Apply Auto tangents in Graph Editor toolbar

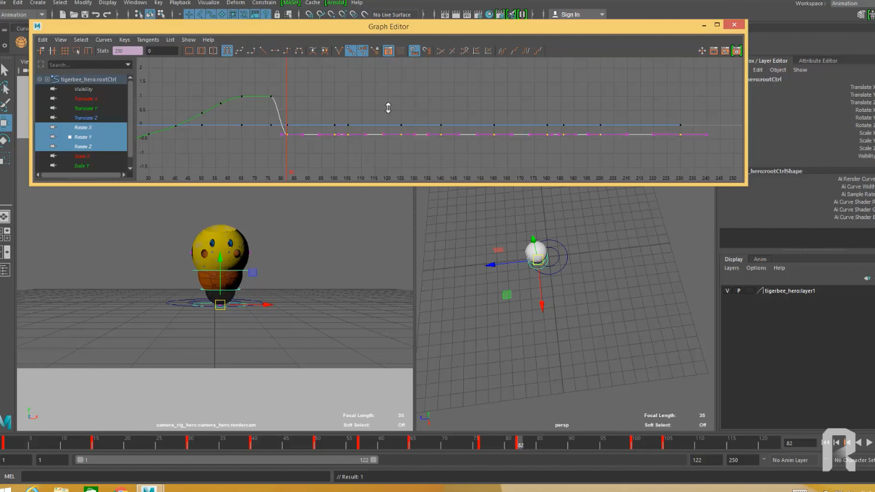tap(227, 51)
